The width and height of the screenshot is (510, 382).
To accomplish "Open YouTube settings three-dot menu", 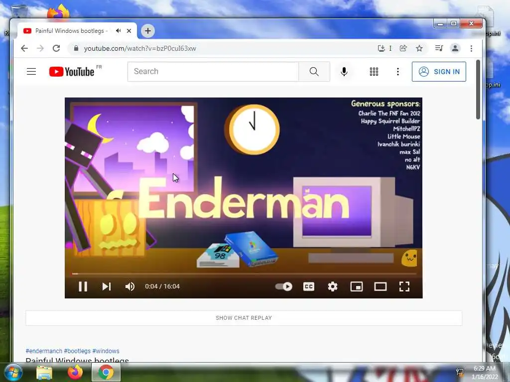I will pyautogui.click(x=398, y=72).
